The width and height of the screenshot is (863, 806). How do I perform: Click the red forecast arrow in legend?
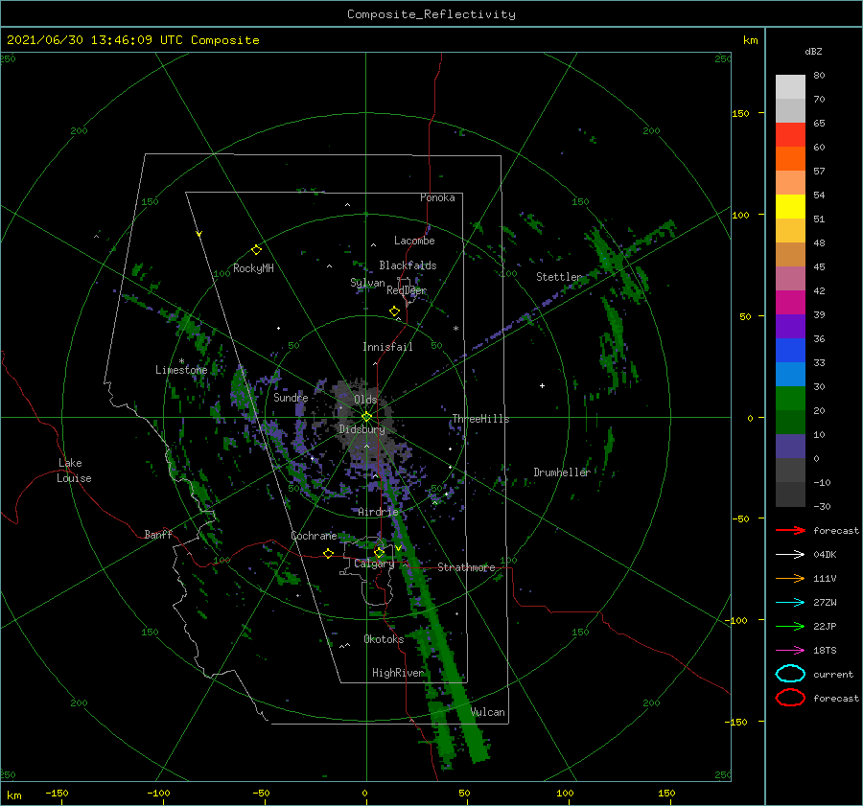click(790, 530)
